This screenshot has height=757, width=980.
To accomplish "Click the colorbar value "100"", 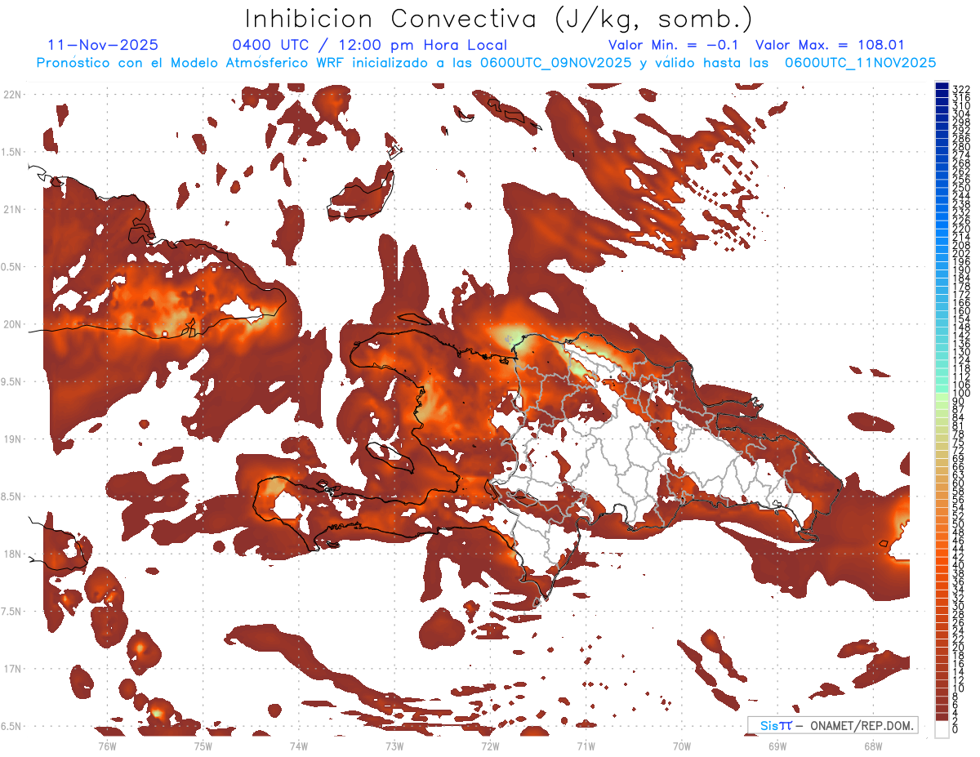I will 960,393.
